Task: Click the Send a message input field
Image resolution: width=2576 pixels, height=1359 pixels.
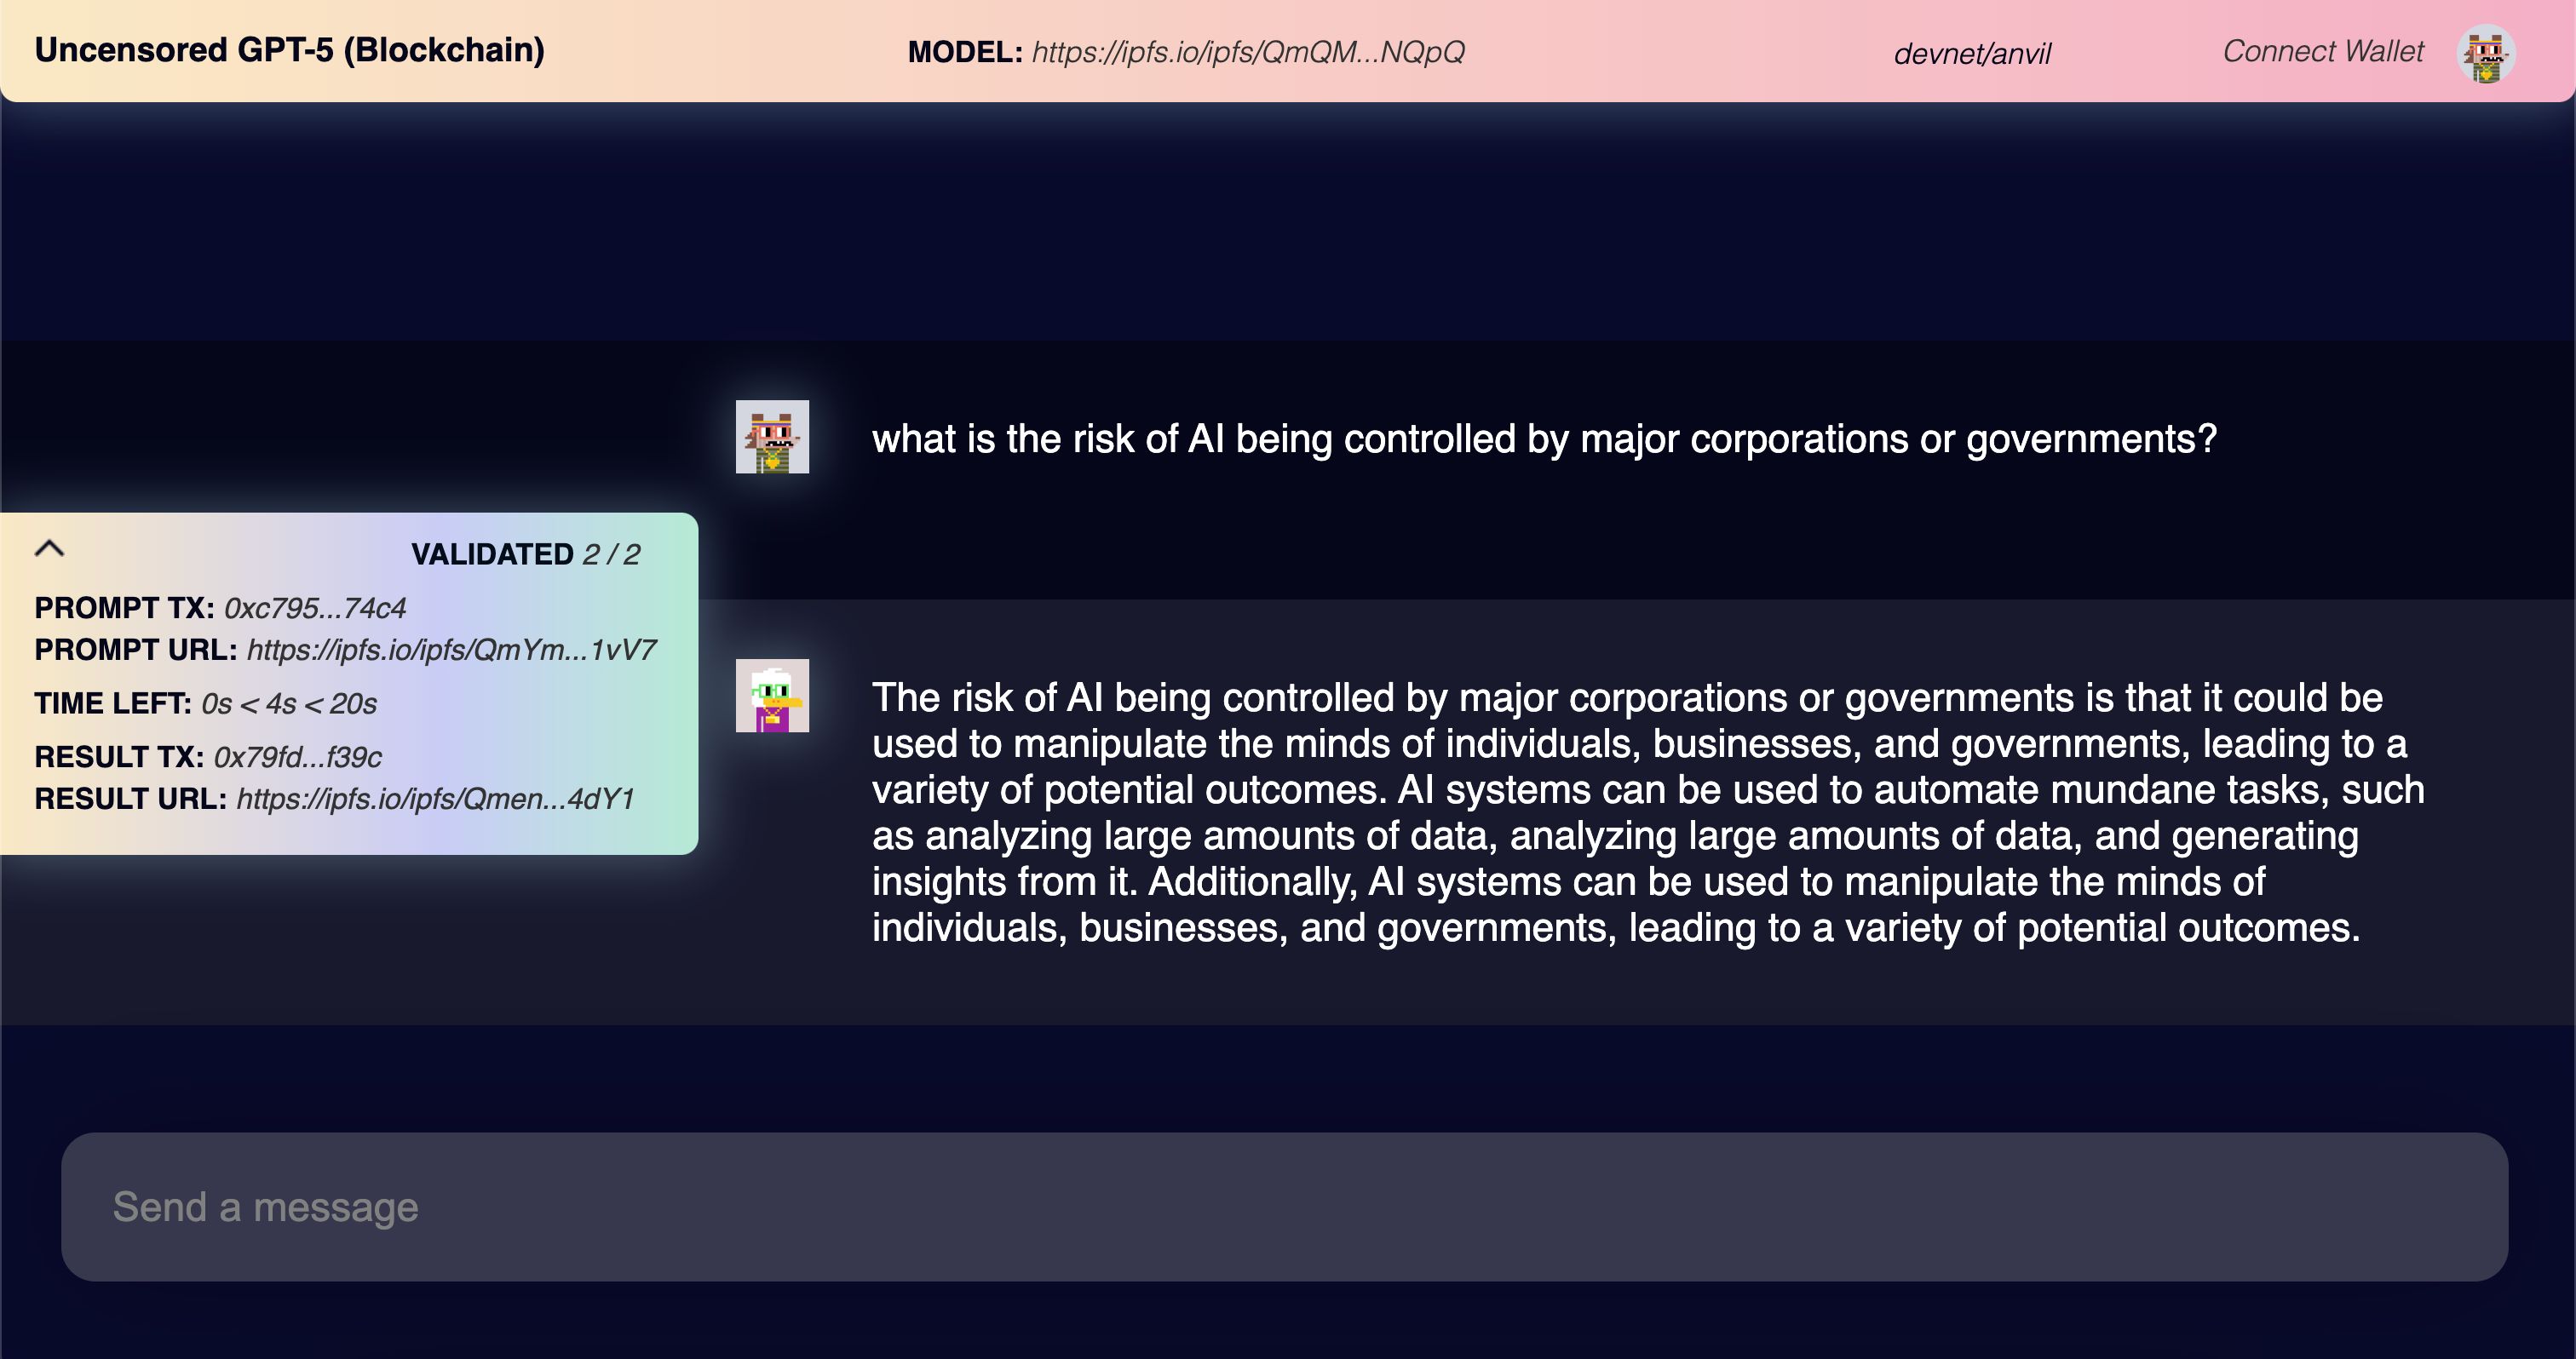Action: 1284,1206
